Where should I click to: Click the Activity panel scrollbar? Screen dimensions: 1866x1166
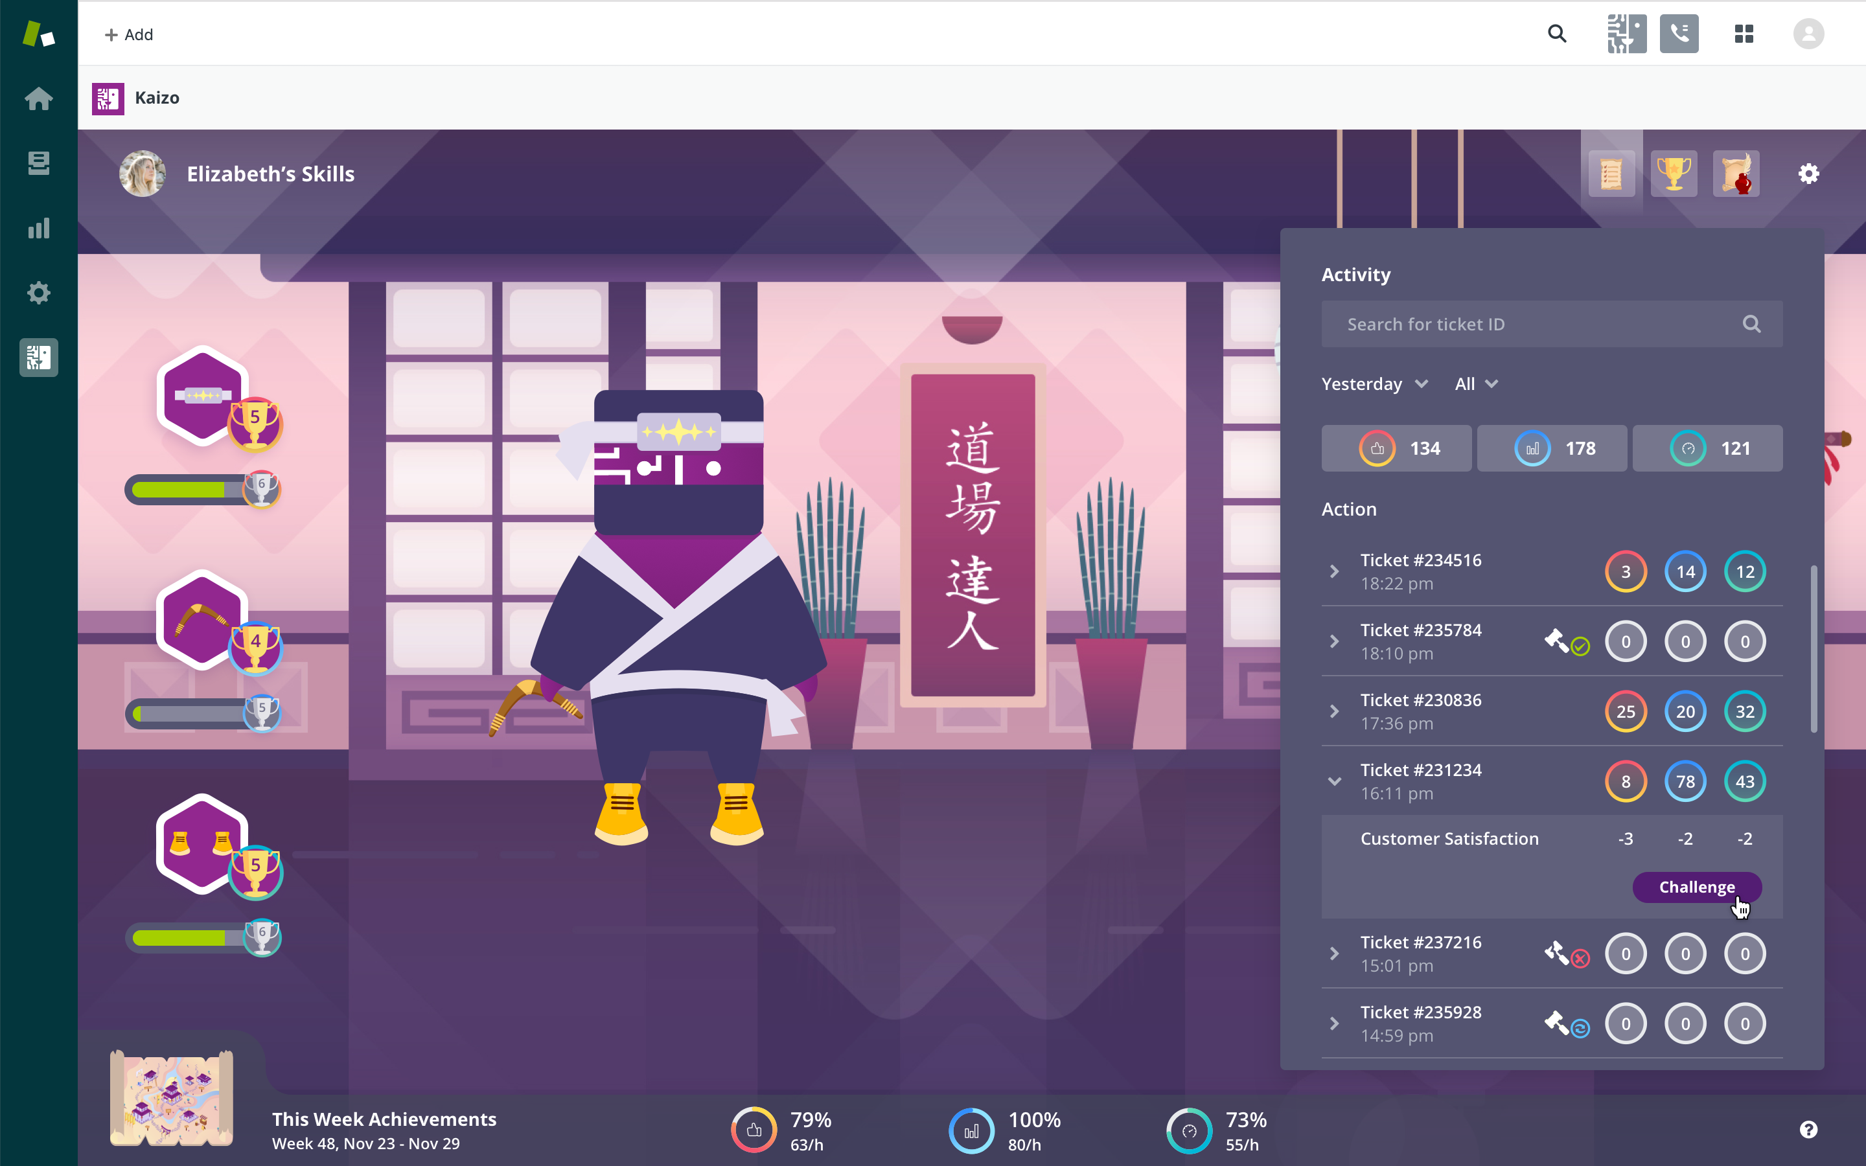point(1813,649)
